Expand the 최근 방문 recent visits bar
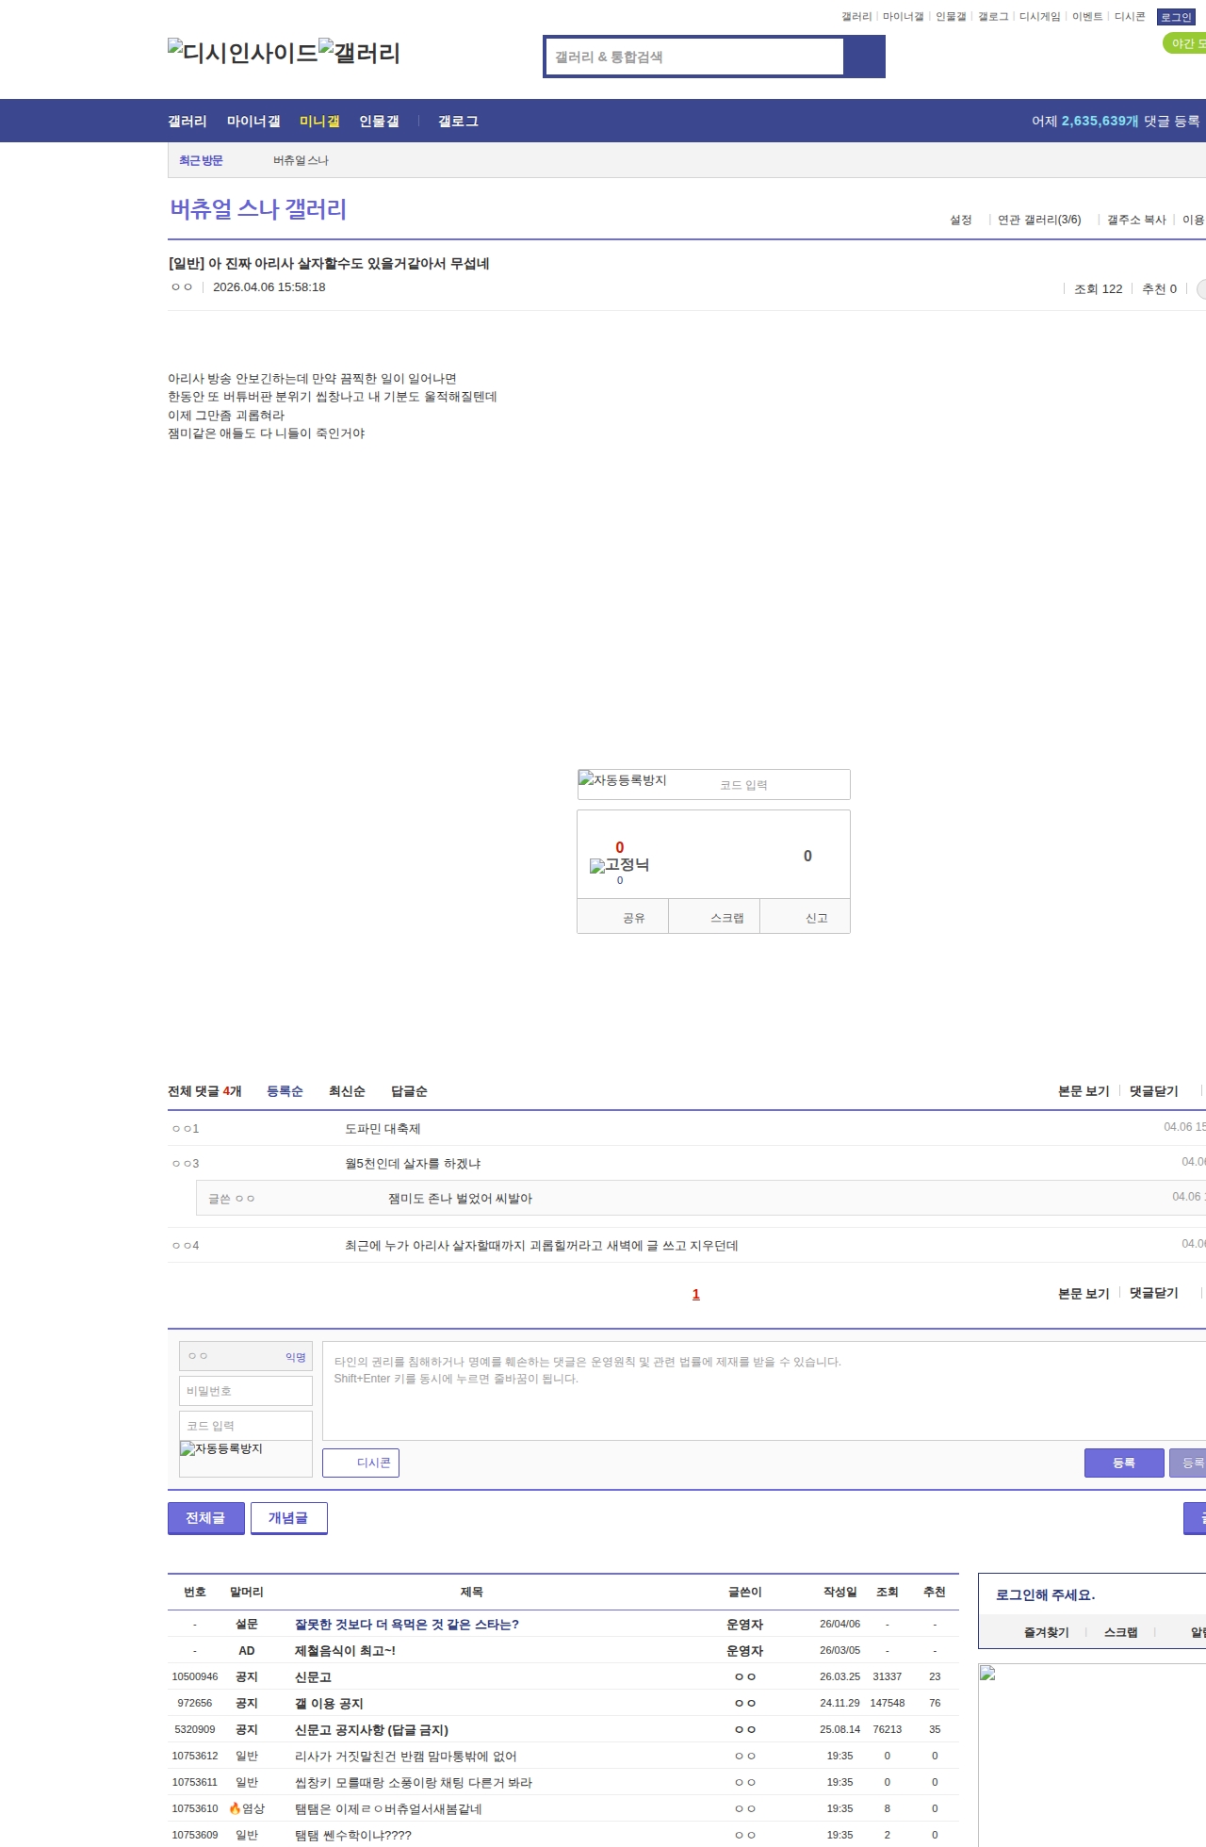This screenshot has height=1847, width=1206. (201, 161)
